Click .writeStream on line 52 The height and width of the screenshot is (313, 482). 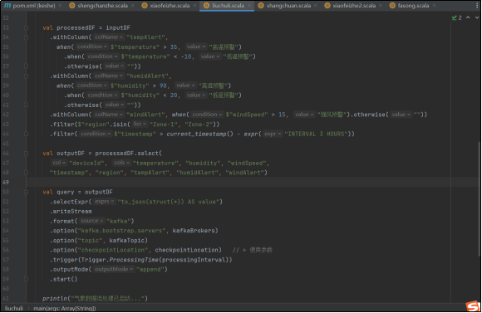pos(71,212)
